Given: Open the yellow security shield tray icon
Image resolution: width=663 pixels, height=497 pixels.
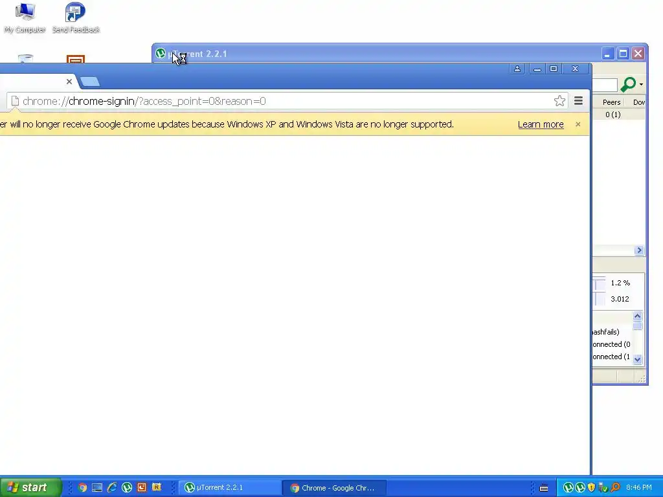Looking at the screenshot, I should pos(592,488).
